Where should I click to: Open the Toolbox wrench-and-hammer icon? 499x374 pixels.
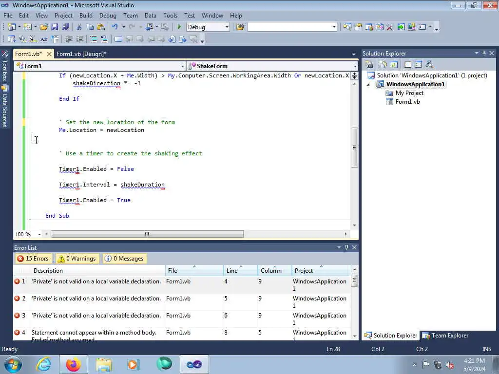390,27
